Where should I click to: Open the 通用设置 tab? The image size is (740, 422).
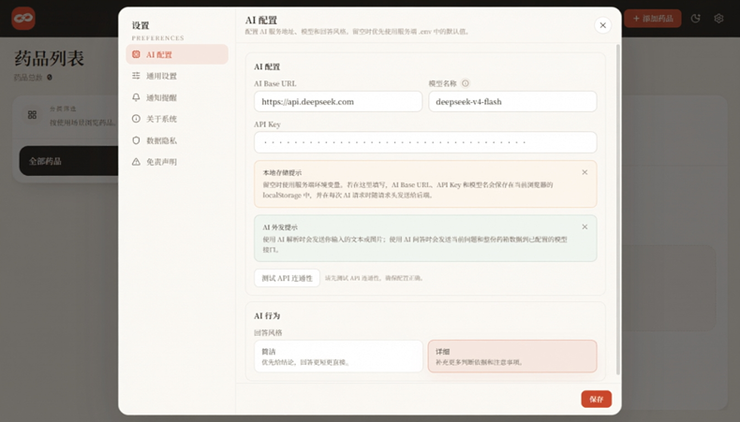click(x=177, y=76)
